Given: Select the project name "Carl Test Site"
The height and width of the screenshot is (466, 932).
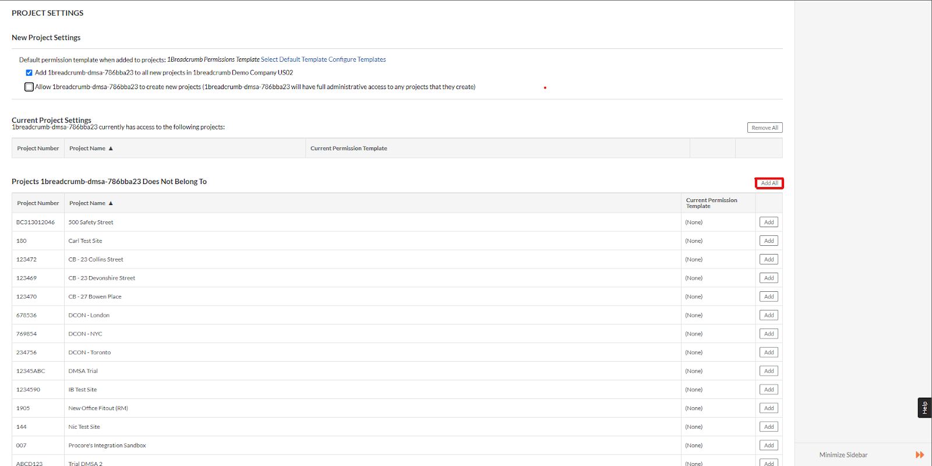Looking at the screenshot, I should click(x=85, y=241).
